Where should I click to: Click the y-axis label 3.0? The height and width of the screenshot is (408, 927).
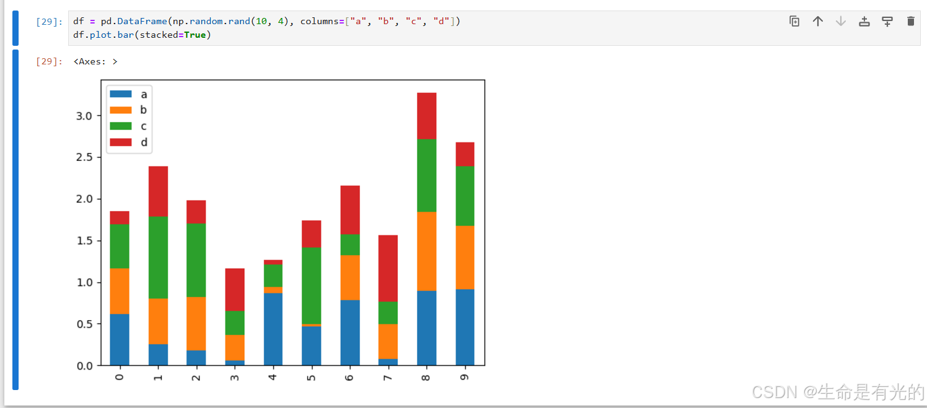pos(85,116)
